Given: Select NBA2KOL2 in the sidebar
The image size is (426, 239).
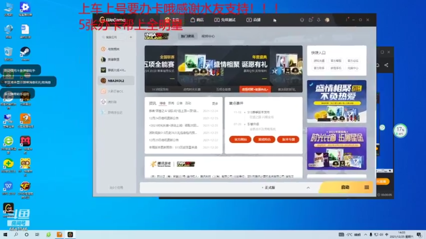Looking at the screenshot, I should (x=116, y=81).
